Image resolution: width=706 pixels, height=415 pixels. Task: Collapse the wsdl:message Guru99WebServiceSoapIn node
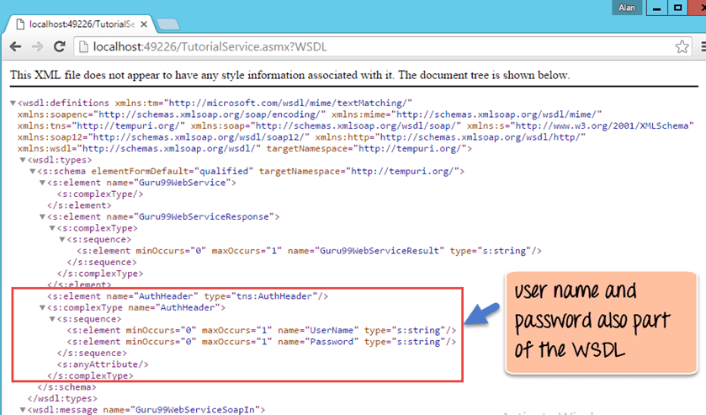coord(23,410)
